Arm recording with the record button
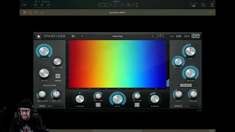Image resolution: width=235 pixels, height=132 pixels. [x=48, y=5]
